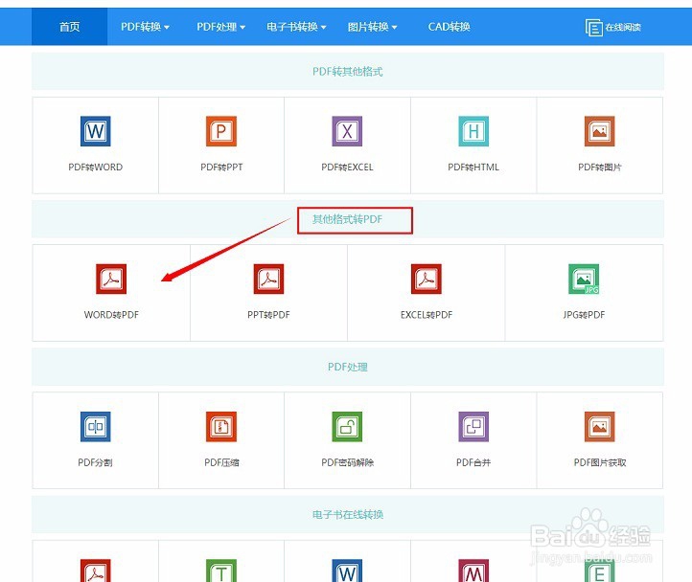Click the PDF转图片 picture icon
The width and height of the screenshot is (692, 582).
pos(599,131)
